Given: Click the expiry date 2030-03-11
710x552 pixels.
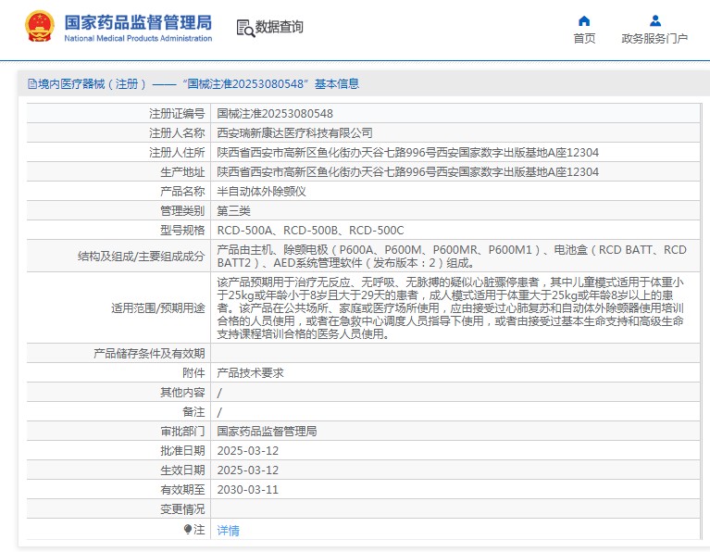Looking at the screenshot, I should click(x=247, y=490).
